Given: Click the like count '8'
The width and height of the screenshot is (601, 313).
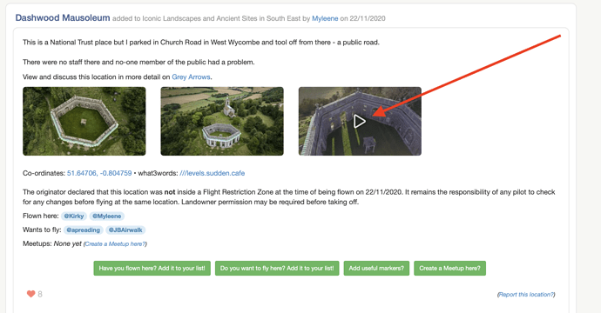Looking at the screenshot, I should pyautogui.click(x=40, y=294).
